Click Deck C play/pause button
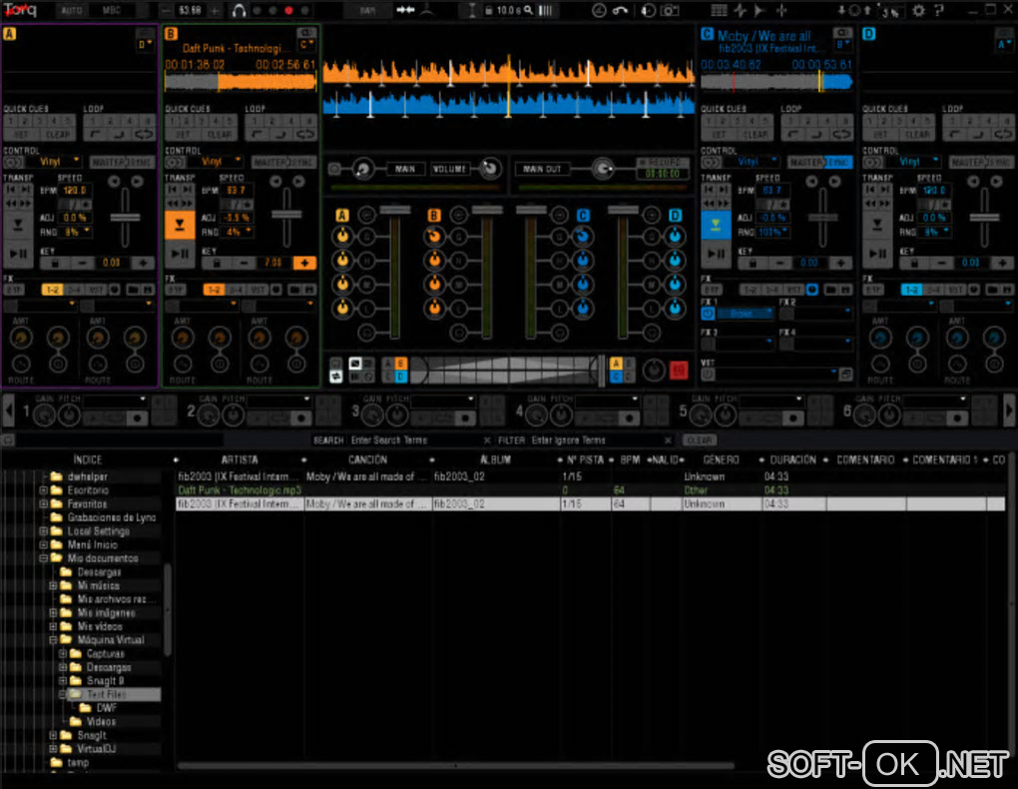This screenshot has width=1018, height=789. tap(716, 254)
